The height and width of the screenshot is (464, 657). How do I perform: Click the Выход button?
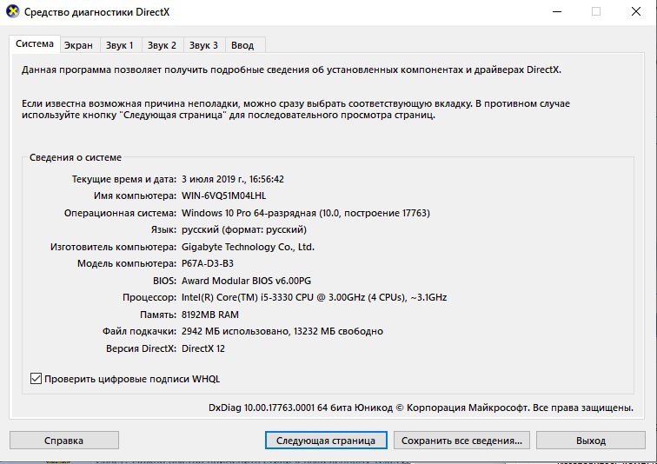click(591, 441)
